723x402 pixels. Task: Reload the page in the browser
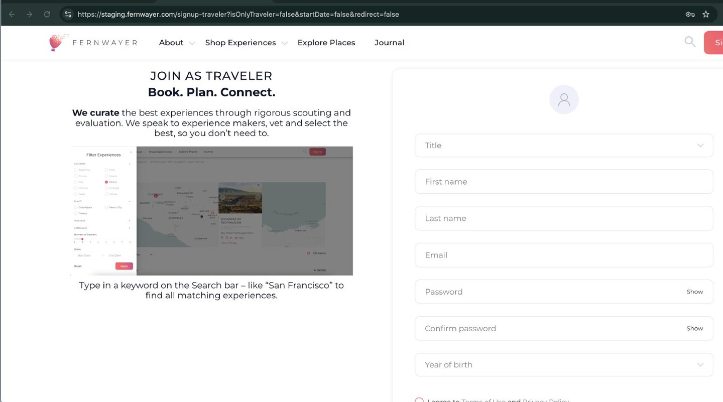(47, 14)
